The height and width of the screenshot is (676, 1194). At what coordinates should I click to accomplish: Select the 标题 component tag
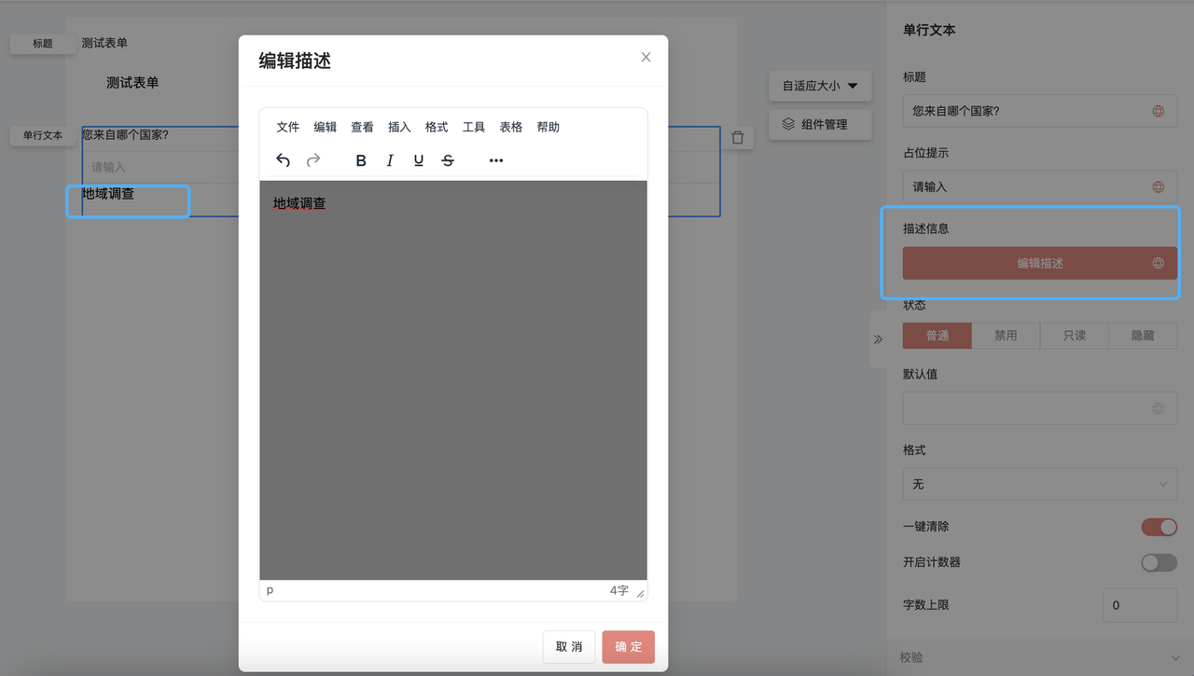(43, 44)
